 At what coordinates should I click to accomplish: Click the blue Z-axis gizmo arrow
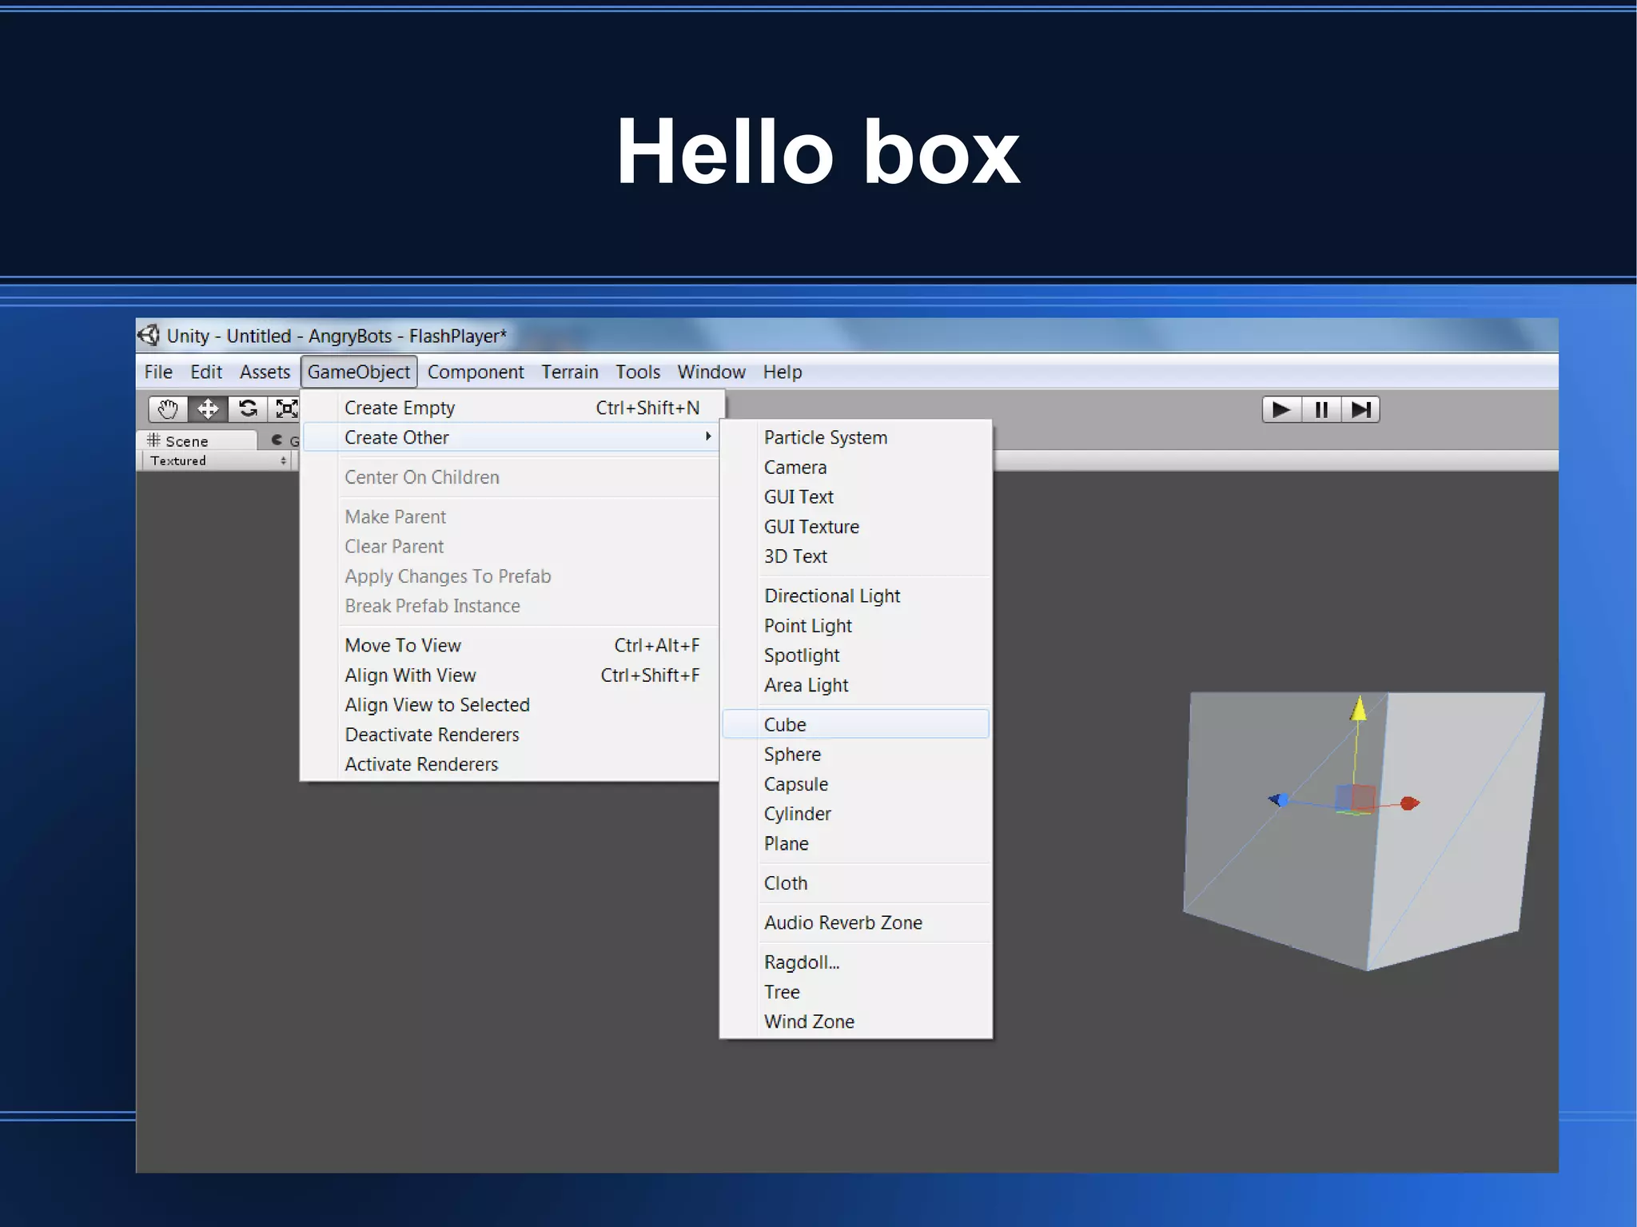[1278, 799]
